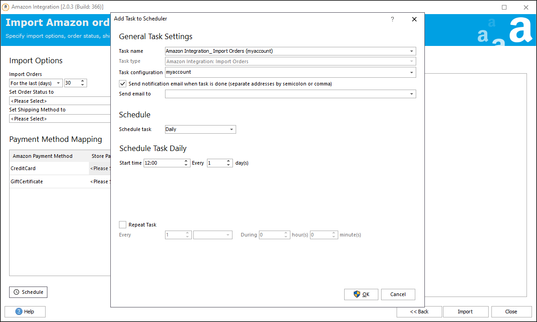This screenshot has height=322, width=537.
Task: Open the disabled Task type dropdown
Action: [x=412, y=61]
